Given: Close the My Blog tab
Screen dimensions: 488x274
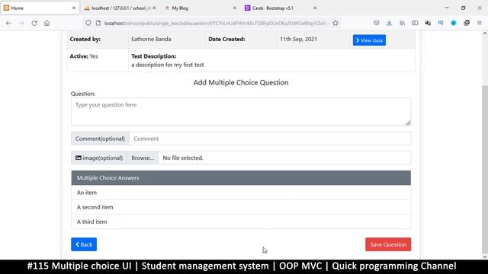Looking at the screenshot, I should point(235,8).
